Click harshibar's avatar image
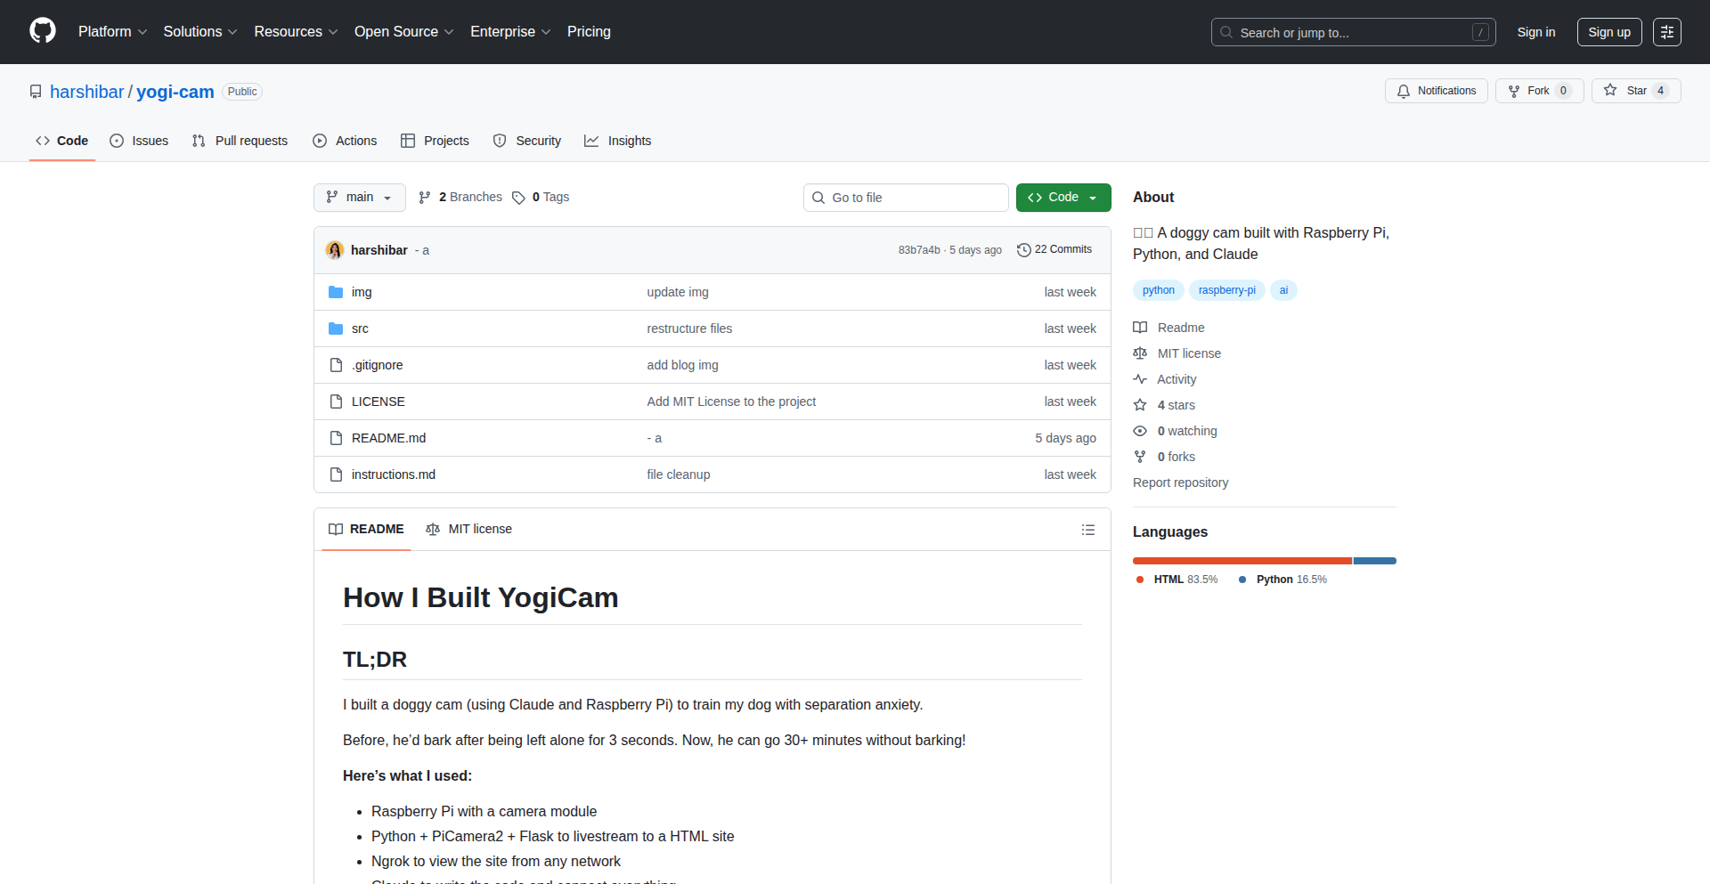 click(x=335, y=250)
